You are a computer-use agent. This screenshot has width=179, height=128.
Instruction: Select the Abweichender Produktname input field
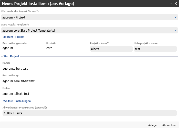click(x=89, y=113)
